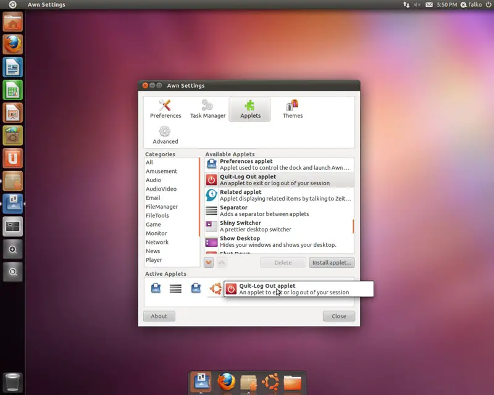The height and width of the screenshot is (395, 494).
Task: Select the Show Desktop applet
Action: point(278,241)
